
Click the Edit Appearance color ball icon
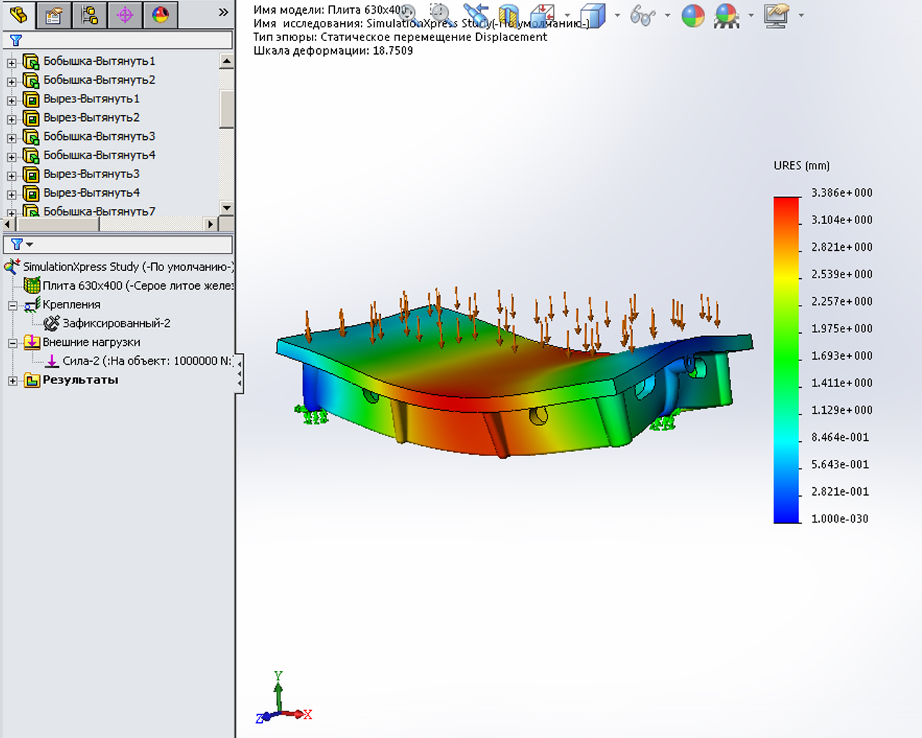point(693,15)
